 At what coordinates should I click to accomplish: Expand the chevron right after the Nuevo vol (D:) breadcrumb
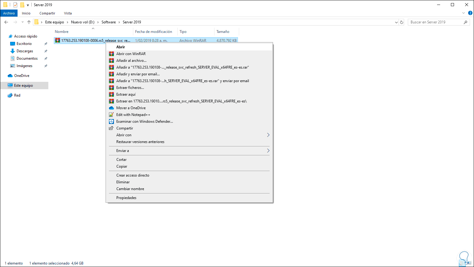[98, 22]
